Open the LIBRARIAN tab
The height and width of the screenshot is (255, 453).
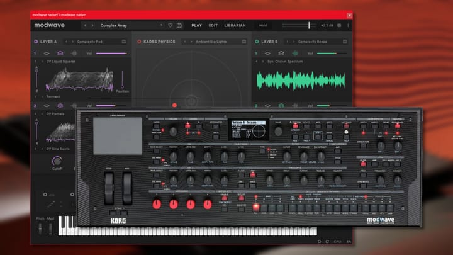[235, 25]
